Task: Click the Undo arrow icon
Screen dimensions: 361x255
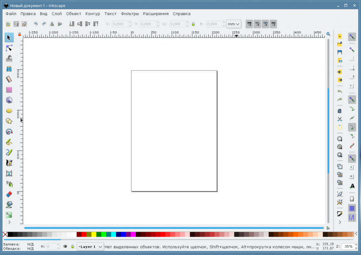Action: click(x=339, y=92)
